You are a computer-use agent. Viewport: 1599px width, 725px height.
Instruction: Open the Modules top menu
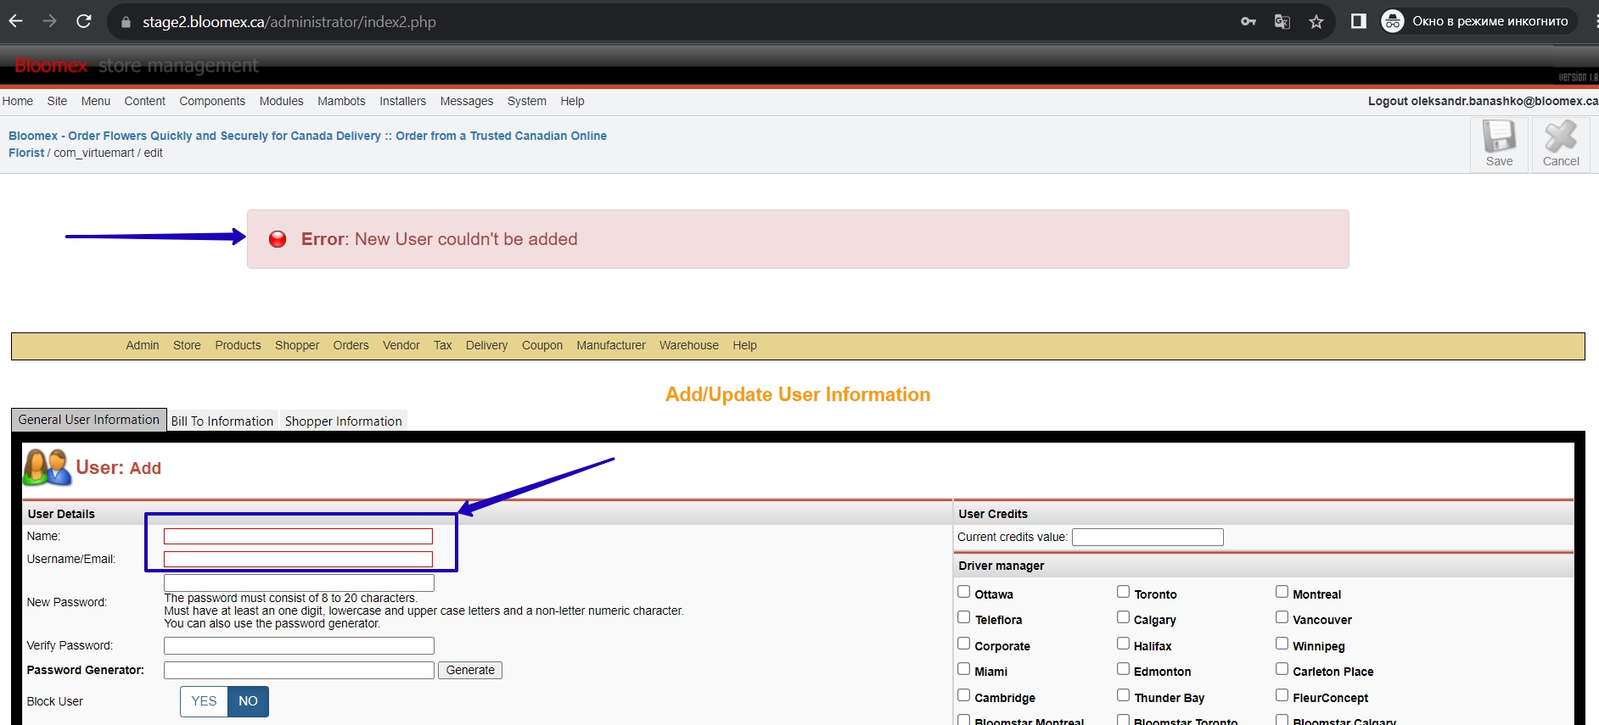point(281,101)
